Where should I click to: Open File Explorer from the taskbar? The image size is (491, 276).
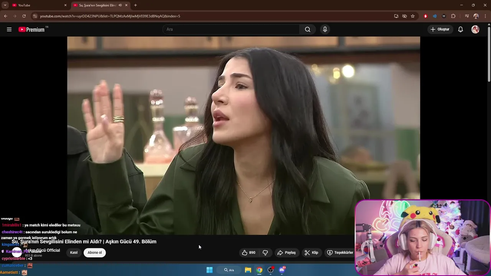pyautogui.click(x=248, y=270)
